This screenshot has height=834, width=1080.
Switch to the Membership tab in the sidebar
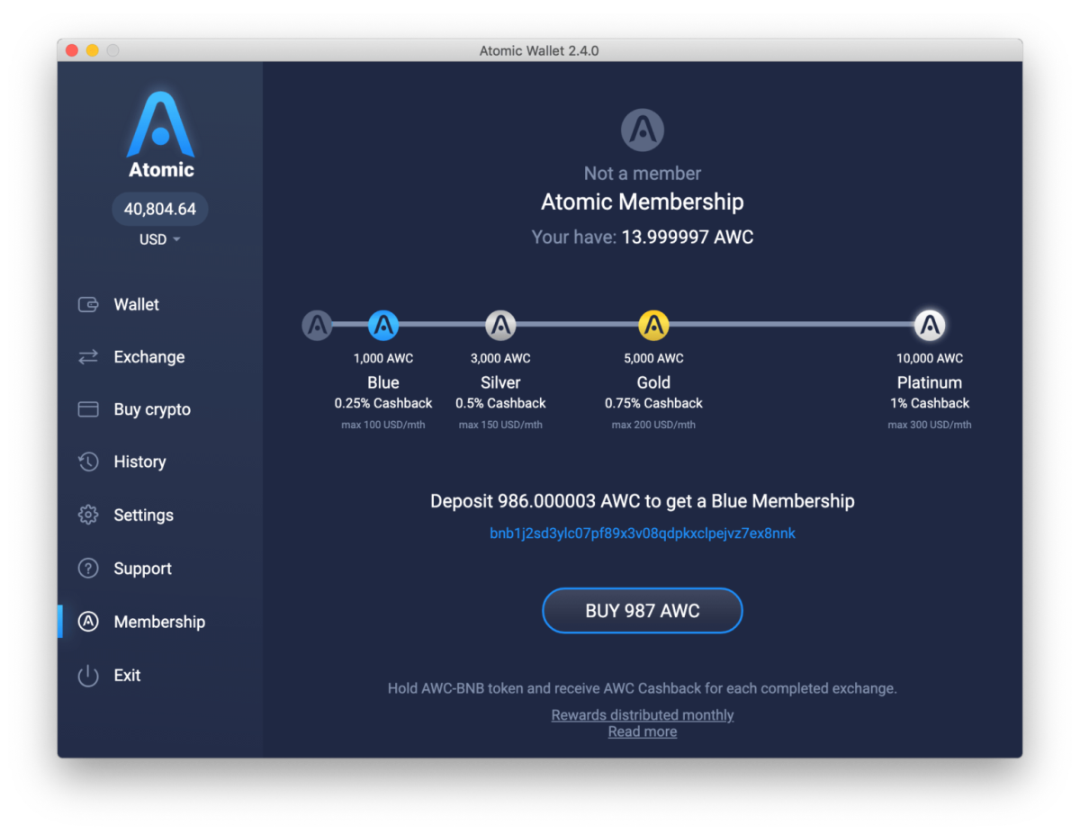(159, 621)
